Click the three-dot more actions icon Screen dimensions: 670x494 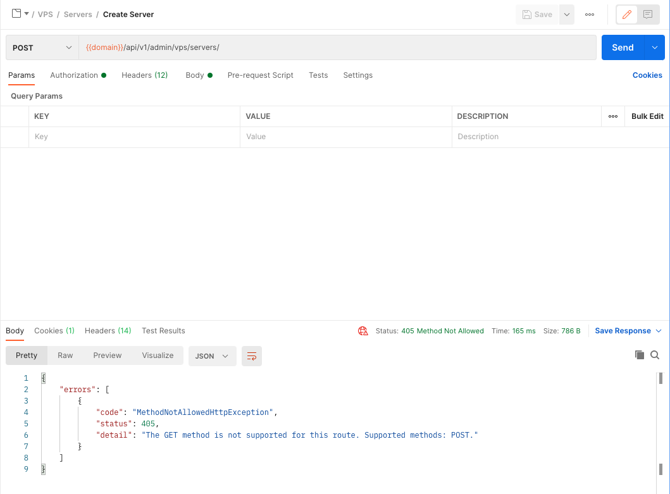[x=590, y=15]
